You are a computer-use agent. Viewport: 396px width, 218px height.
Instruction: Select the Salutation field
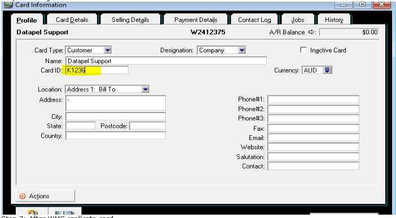pos(314,157)
